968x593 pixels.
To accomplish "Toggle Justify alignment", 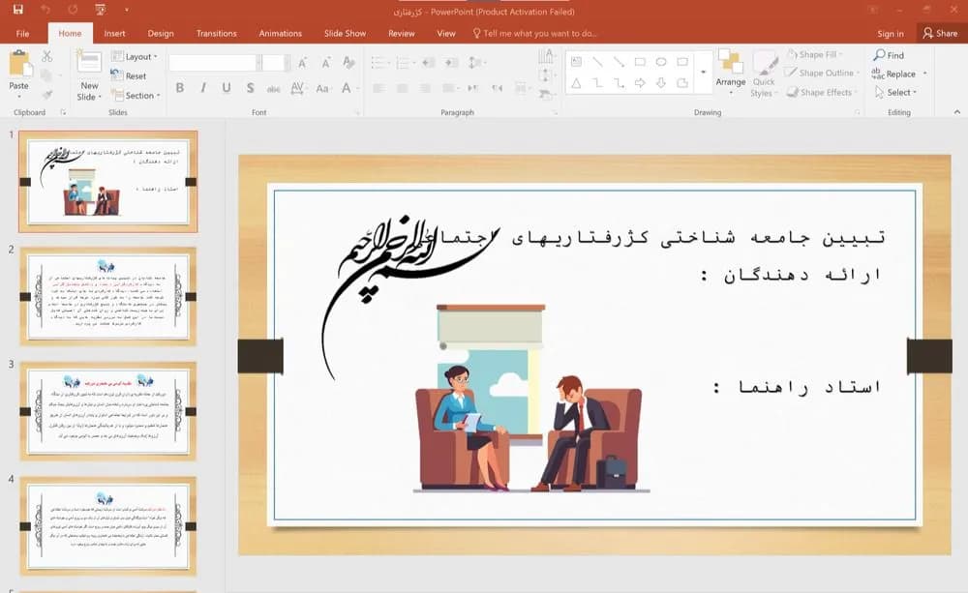I will [449, 89].
